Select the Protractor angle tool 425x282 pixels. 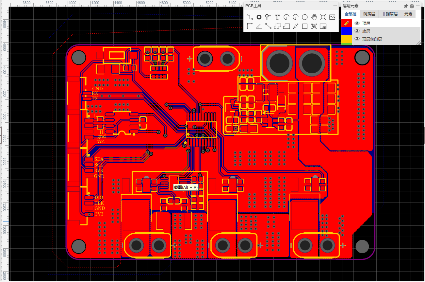[x=259, y=26]
